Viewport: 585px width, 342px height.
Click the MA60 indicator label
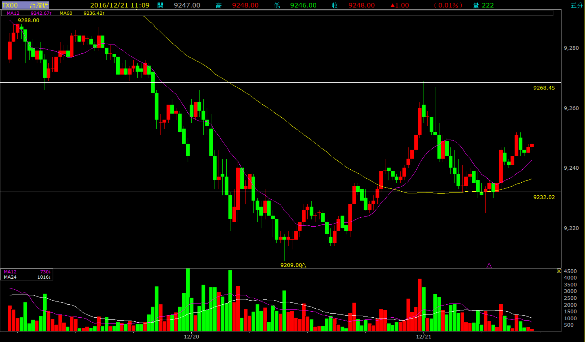click(66, 13)
